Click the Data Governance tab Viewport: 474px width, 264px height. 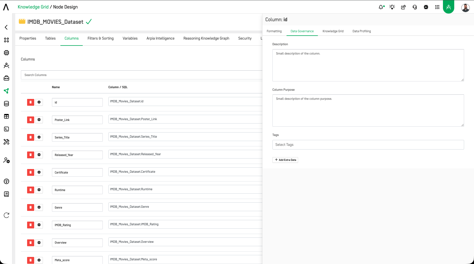point(302,31)
